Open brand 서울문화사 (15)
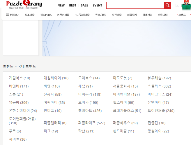This screenshot has height=145, width=191. tap(125, 86)
